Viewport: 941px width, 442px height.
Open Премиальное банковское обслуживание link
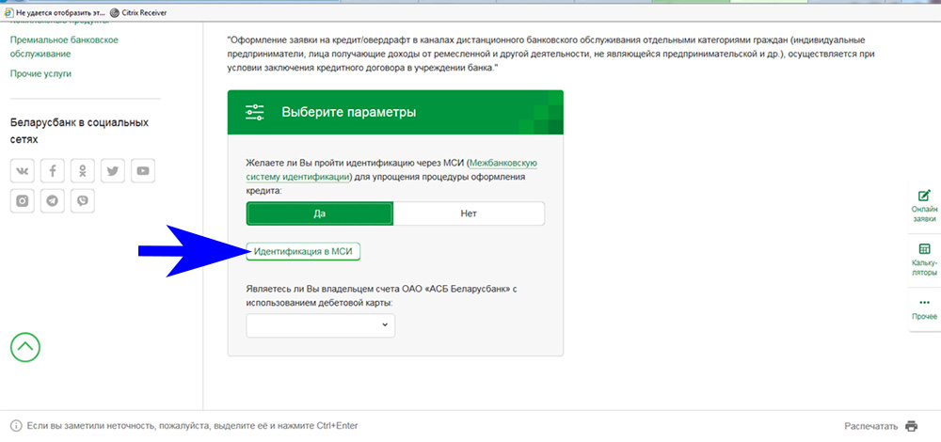coord(64,47)
